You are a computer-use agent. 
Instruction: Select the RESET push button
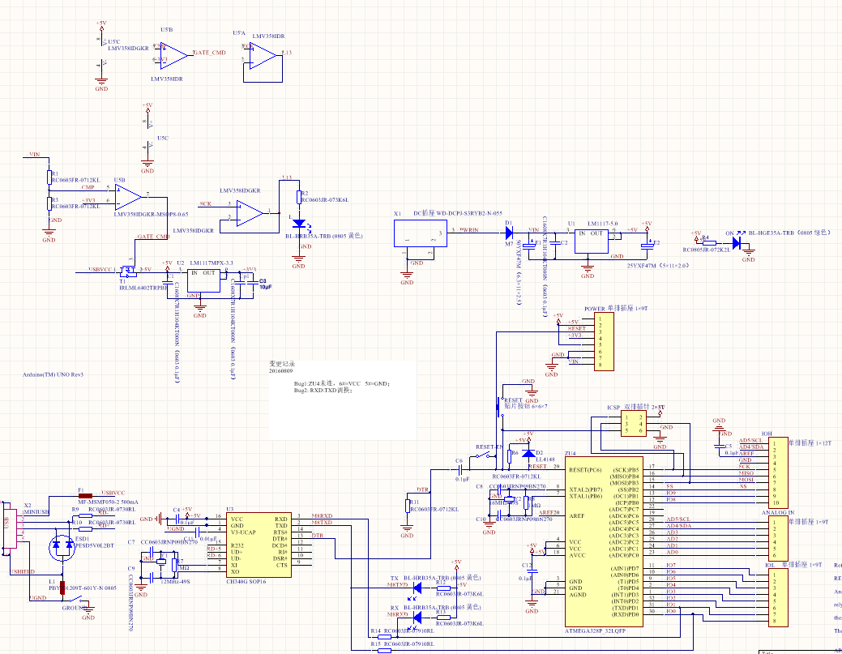coord(498,403)
